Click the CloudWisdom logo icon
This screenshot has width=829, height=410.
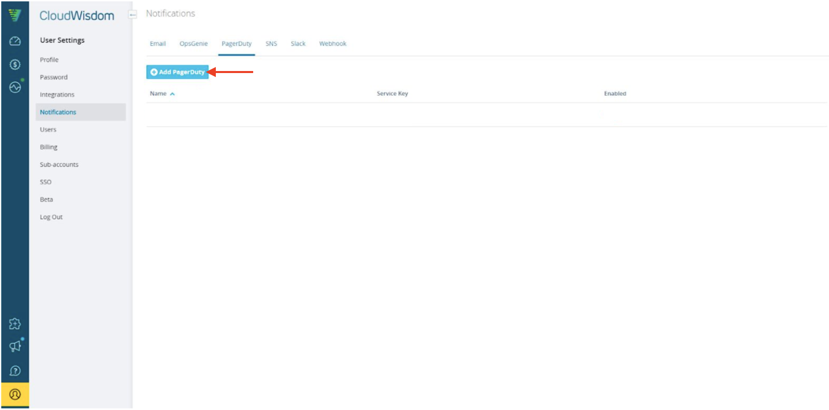[15, 15]
